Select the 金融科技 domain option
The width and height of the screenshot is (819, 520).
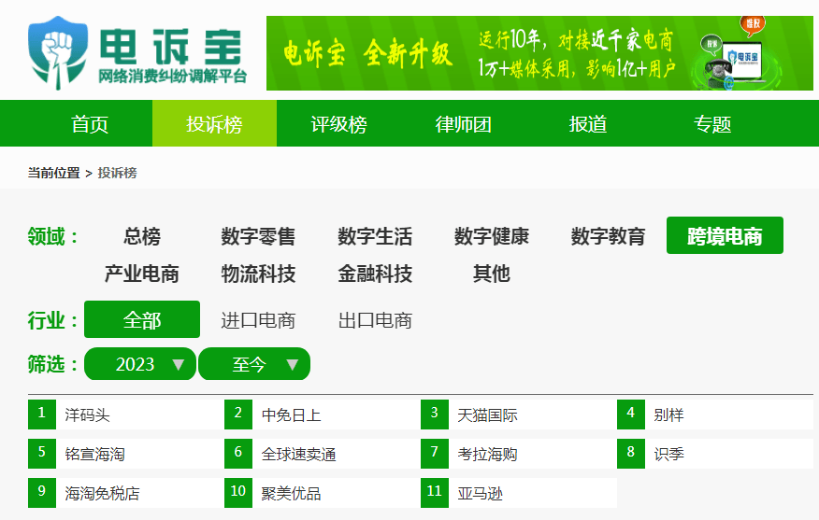pos(375,274)
